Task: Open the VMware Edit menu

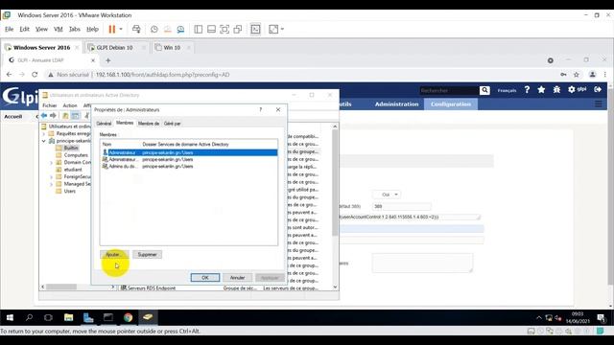Action: pyautogui.click(x=24, y=29)
